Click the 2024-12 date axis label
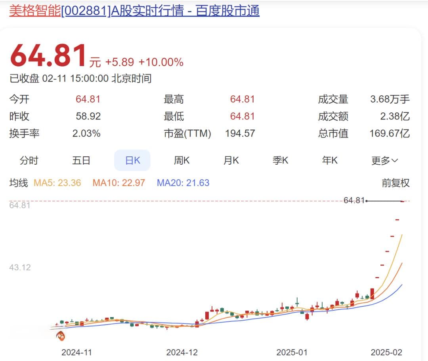428x361 pixels. point(182,352)
